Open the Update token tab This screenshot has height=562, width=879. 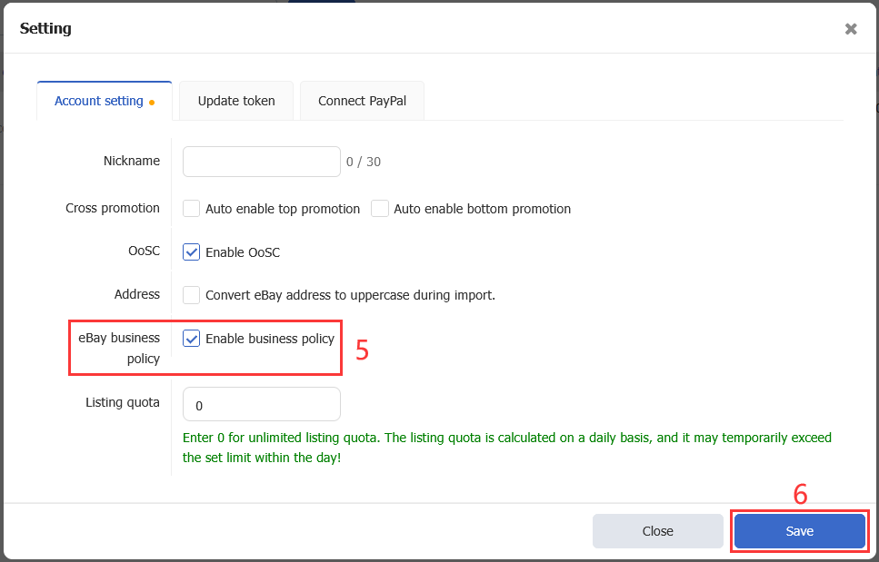[x=236, y=101]
